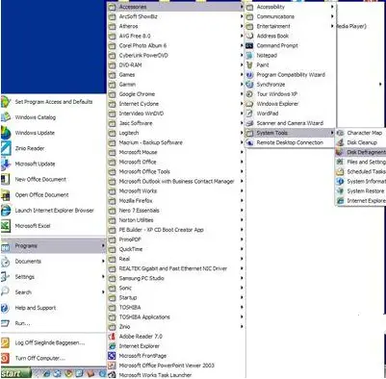Viewport: 386px width, 379px height.
Task: Click the Turn Off Computer icon
Action: [5, 358]
